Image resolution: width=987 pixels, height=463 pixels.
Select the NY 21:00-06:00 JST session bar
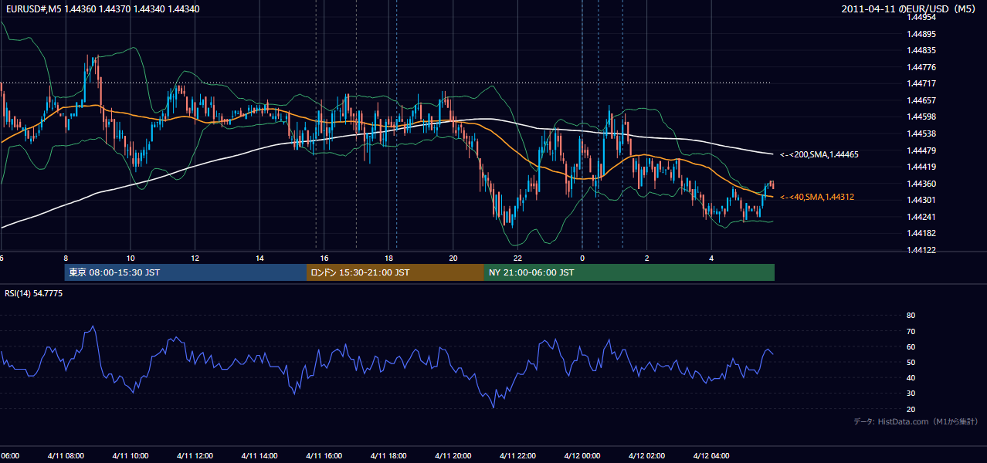(x=629, y=272)
